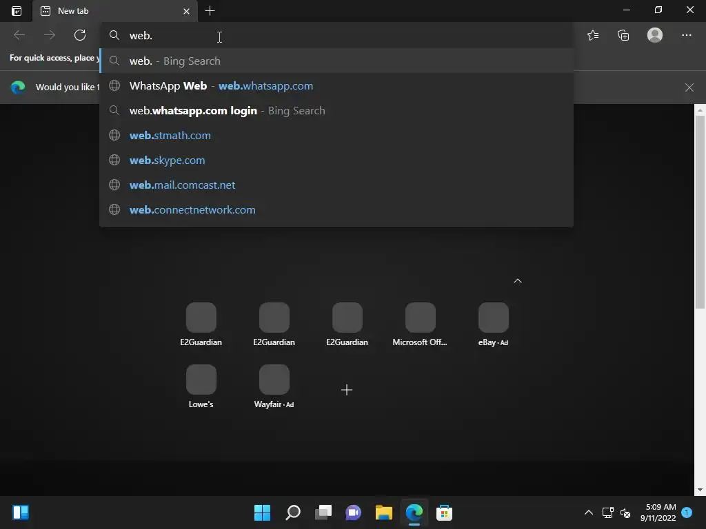Viewport: 706px width, 529px height.
Task: Select web.skype.com suggestion
Action: 336,160
